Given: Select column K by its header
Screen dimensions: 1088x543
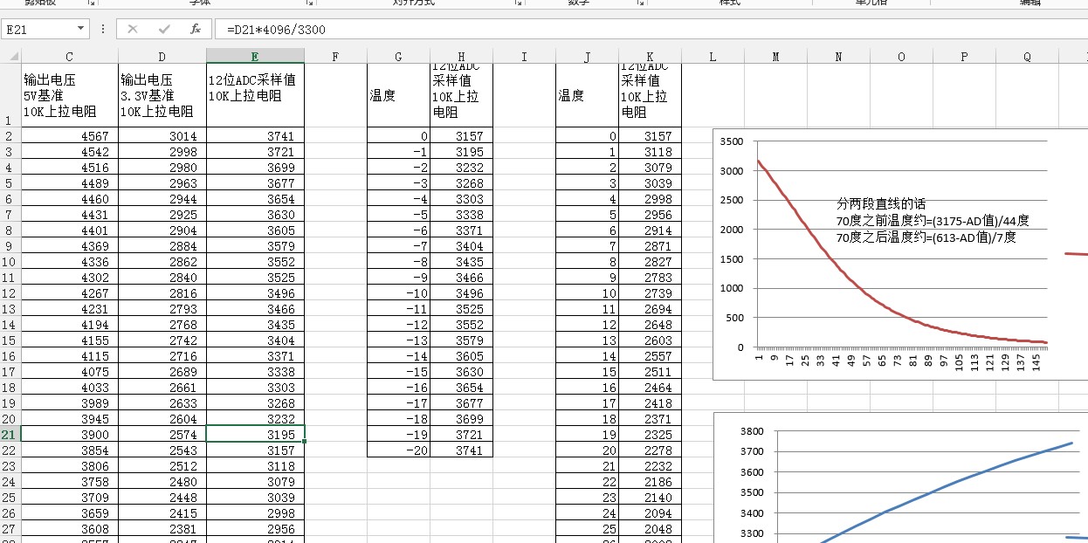Looking at the screenshot, I should click(x=650, y=57).
